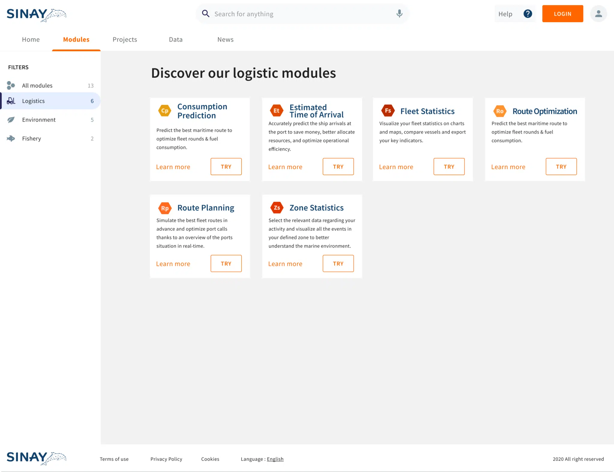Click the Ro Route Optimization hexagon icon
Image resolution: width=614 pixels, height=472 pixels.
(499, 111)
